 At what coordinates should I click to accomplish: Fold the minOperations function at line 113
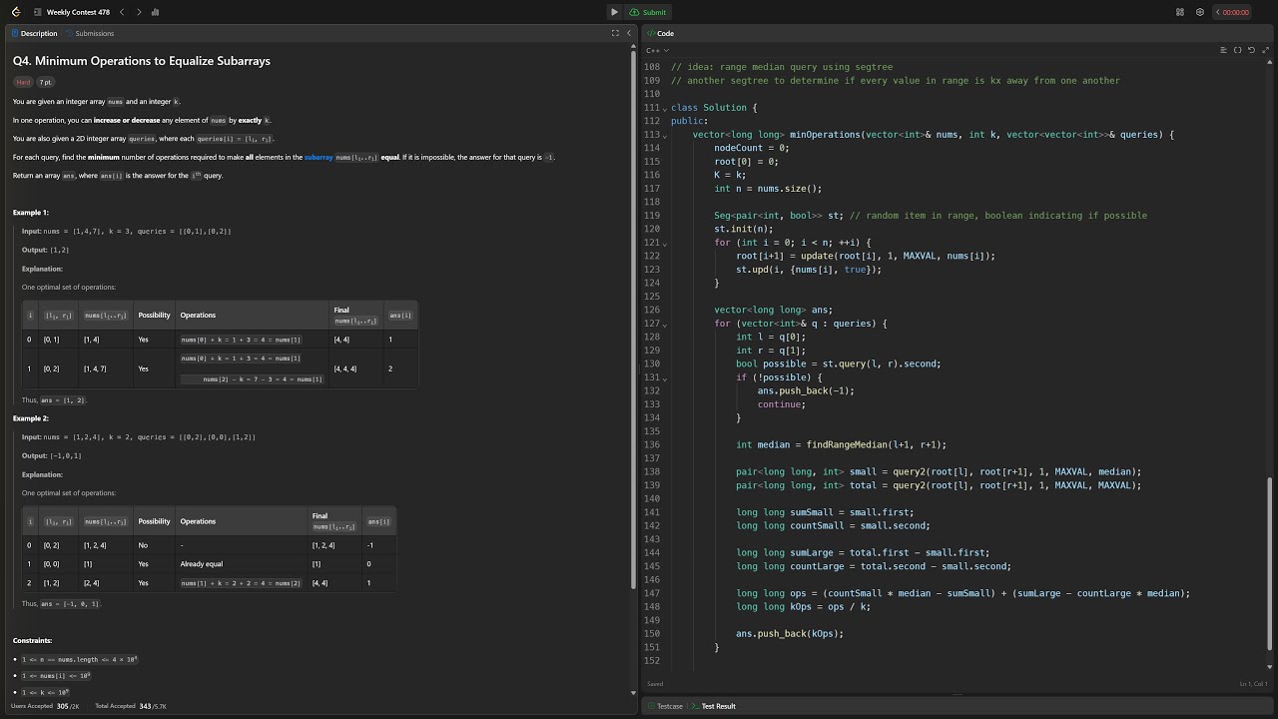[665, 135]
